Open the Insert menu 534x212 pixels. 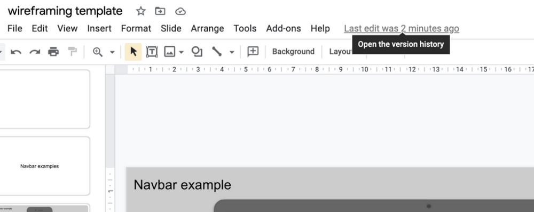click(x=99, y=29)
